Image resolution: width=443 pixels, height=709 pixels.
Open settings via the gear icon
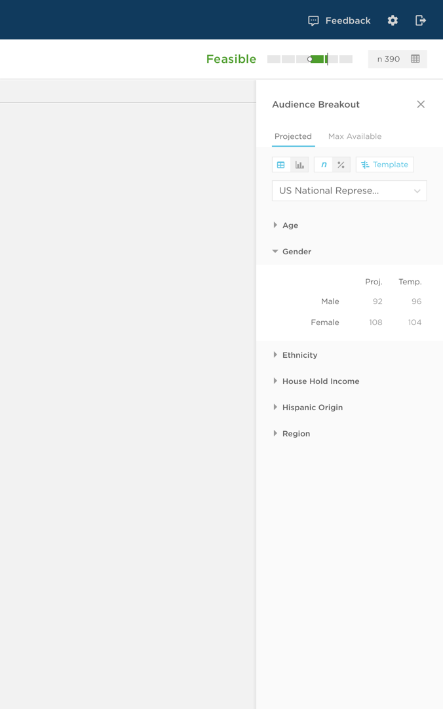coord(393,21)
